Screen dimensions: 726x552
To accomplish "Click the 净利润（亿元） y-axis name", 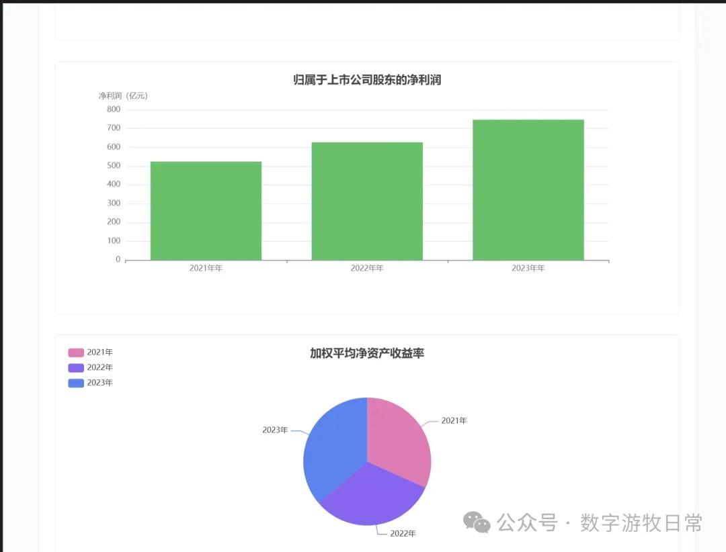I will 123,96.
